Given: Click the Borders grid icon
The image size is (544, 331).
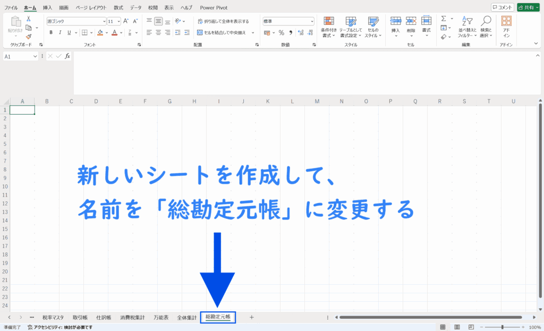Looking at the screenshot, I should [84, 32].
